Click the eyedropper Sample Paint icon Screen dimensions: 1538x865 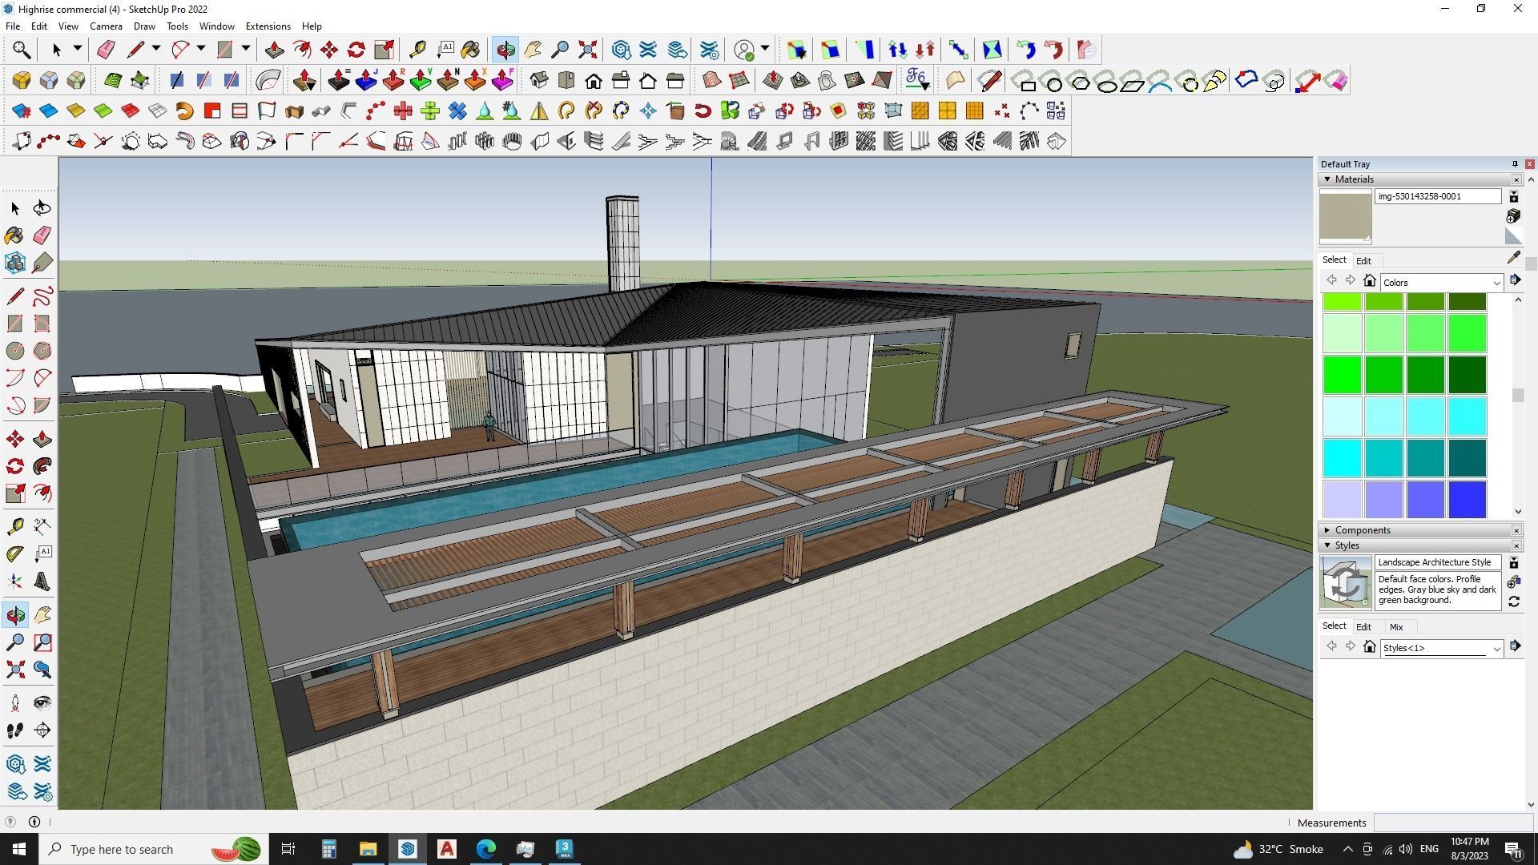tap(1513, 258)
